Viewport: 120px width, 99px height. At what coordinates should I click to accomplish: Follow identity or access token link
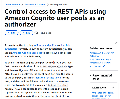click(48, 78)
